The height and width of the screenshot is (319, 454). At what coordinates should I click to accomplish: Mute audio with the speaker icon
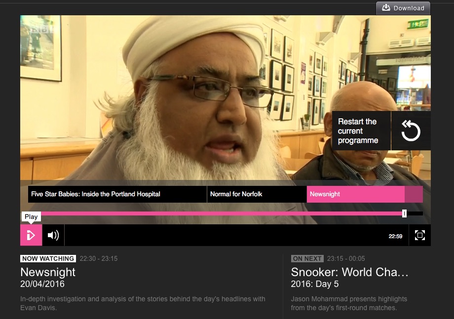(53, 235)
